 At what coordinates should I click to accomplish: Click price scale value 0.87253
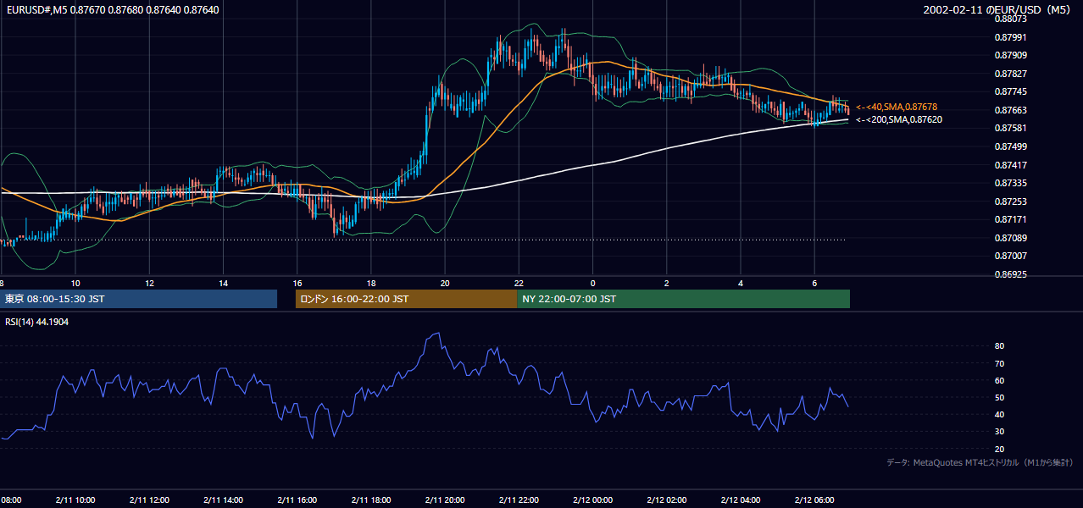[1010, 202]
